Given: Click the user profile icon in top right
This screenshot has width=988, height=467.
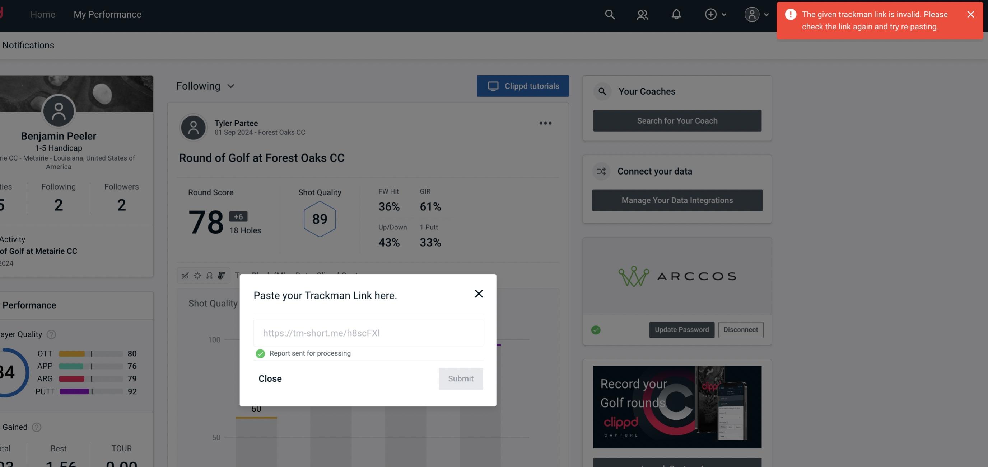Looking at the screenshot, I should [x=752, y=14].
